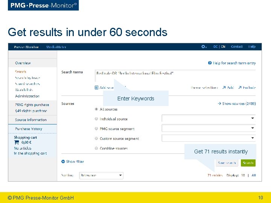Select the PMG source segment radio button
Screen dimensions: 271x203
pyautogui.click(x=96, y=129)
